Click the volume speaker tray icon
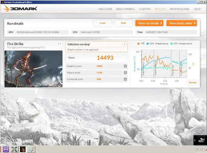Viewport: 207px width, 153px height. (202, 149)
